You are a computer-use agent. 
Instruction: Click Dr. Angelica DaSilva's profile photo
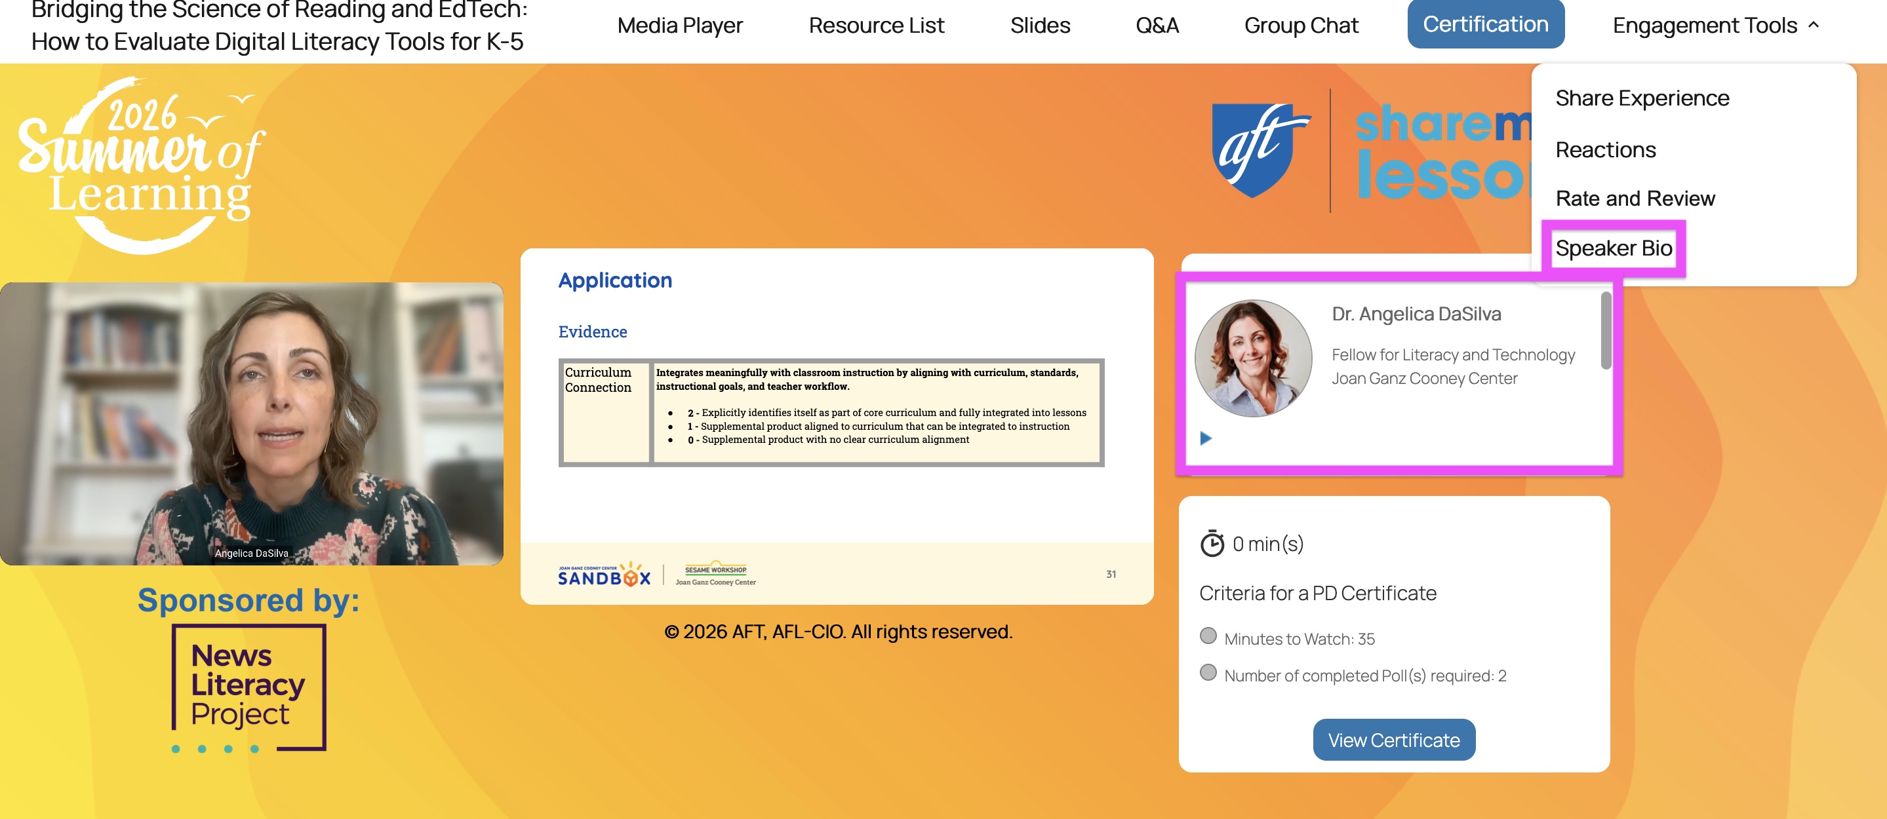pyautogui.click(x=1252, y=358)
